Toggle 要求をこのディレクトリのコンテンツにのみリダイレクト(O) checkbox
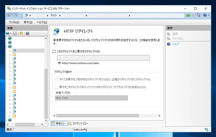This screenshot has width=216, height=137. (56, 87)
